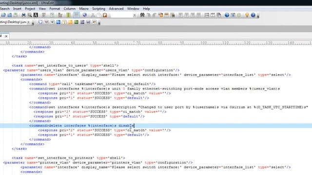Viewport: 312px width, 175px height.
Task: Click the highlighted 'delete interfaces' command line
Action: [156, 125]
